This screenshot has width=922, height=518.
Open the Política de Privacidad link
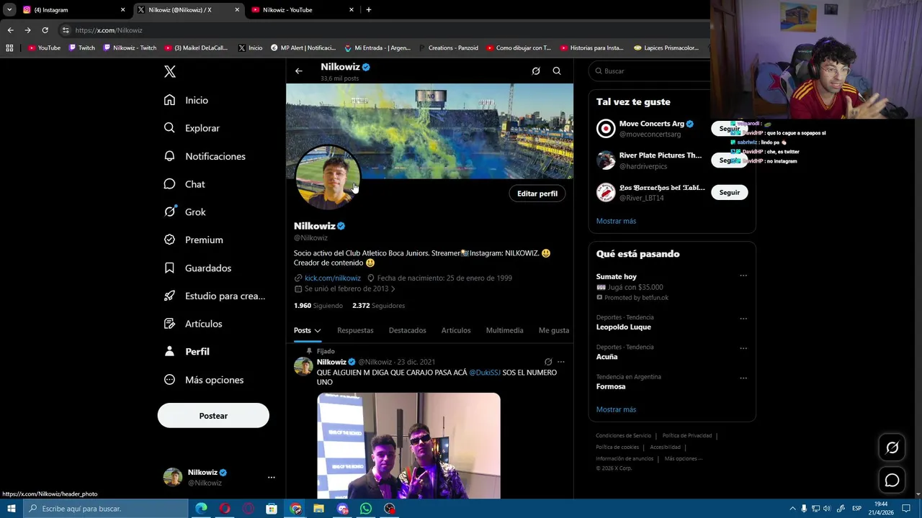tap(687, 435)
